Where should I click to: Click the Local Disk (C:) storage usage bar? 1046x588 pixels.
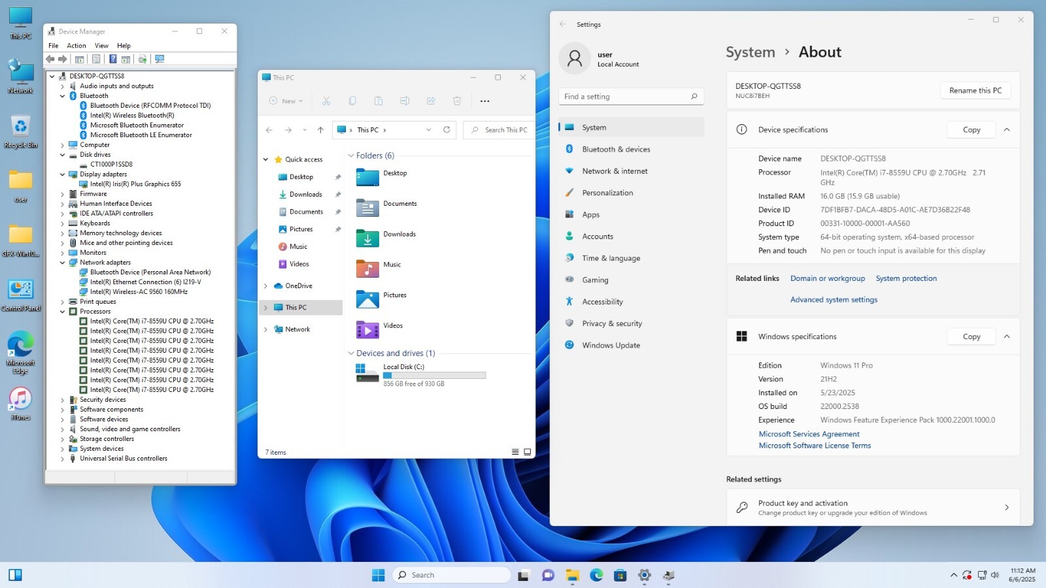click(x=434, y=376)
